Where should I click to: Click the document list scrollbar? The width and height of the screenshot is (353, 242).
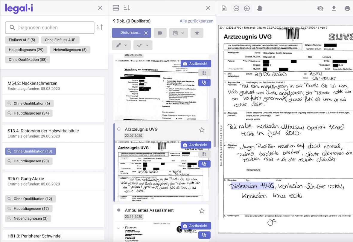point(214,122)
